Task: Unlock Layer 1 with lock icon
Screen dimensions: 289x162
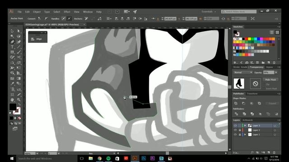Action: pos(240,135)
